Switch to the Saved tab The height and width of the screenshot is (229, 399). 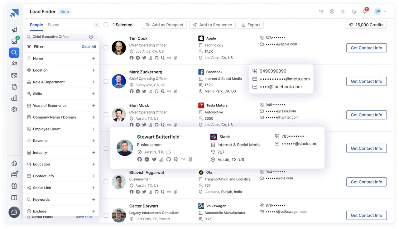(54, 25)
